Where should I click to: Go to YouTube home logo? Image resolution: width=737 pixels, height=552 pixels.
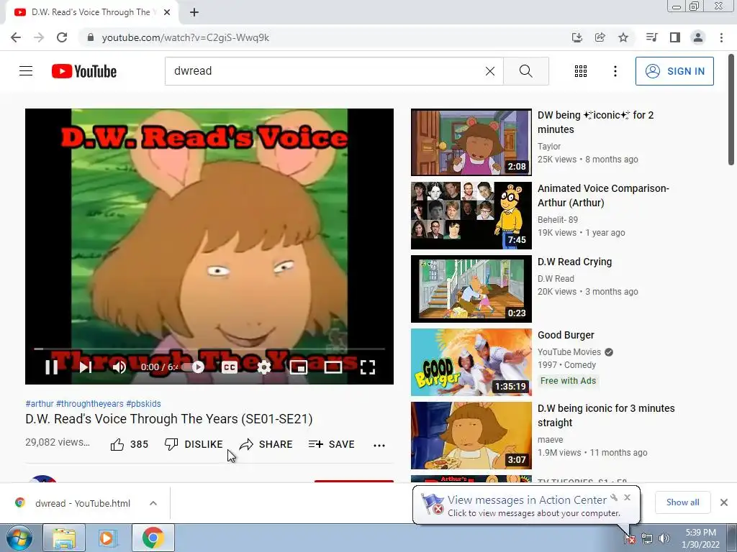point(84,71)
